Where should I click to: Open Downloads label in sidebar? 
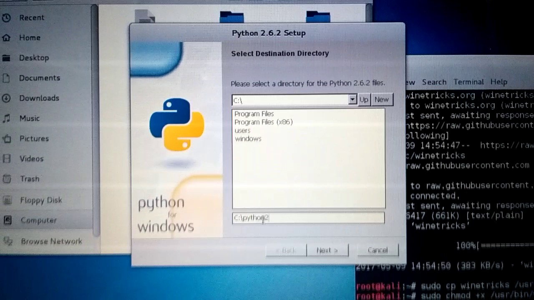pyautogui.click(x=39, y=98)
